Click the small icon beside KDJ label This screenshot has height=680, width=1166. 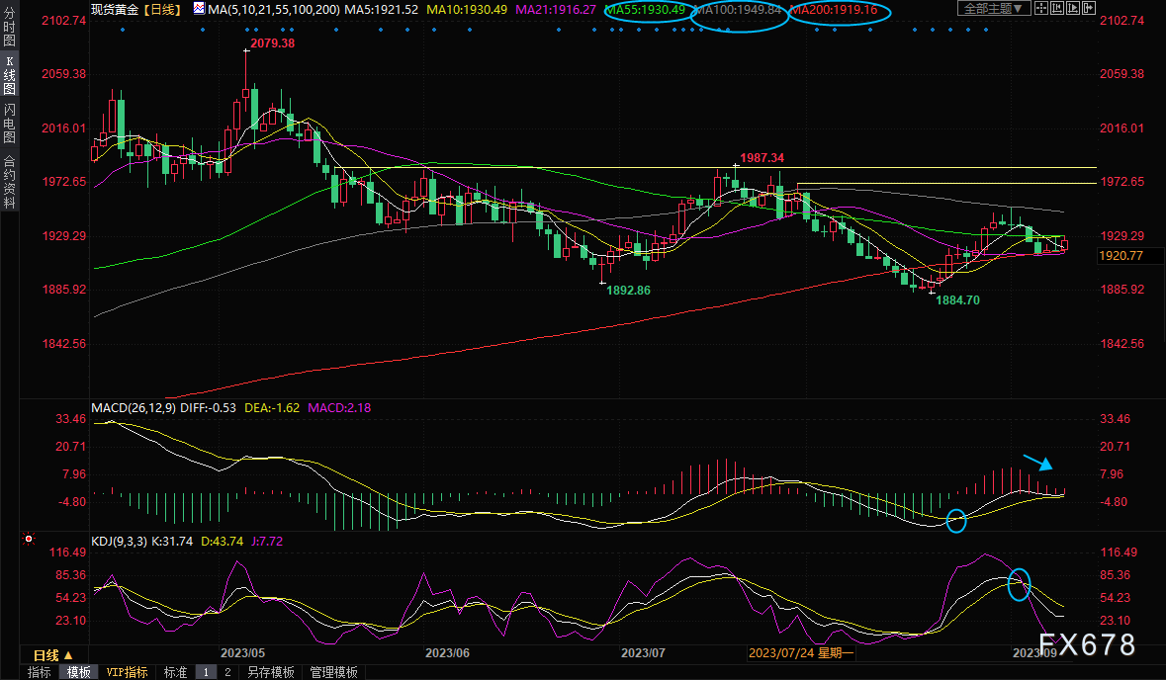pos(29,540)
